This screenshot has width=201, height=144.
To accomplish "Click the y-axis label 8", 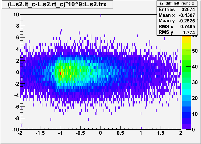I will click(x=18, y=26).
